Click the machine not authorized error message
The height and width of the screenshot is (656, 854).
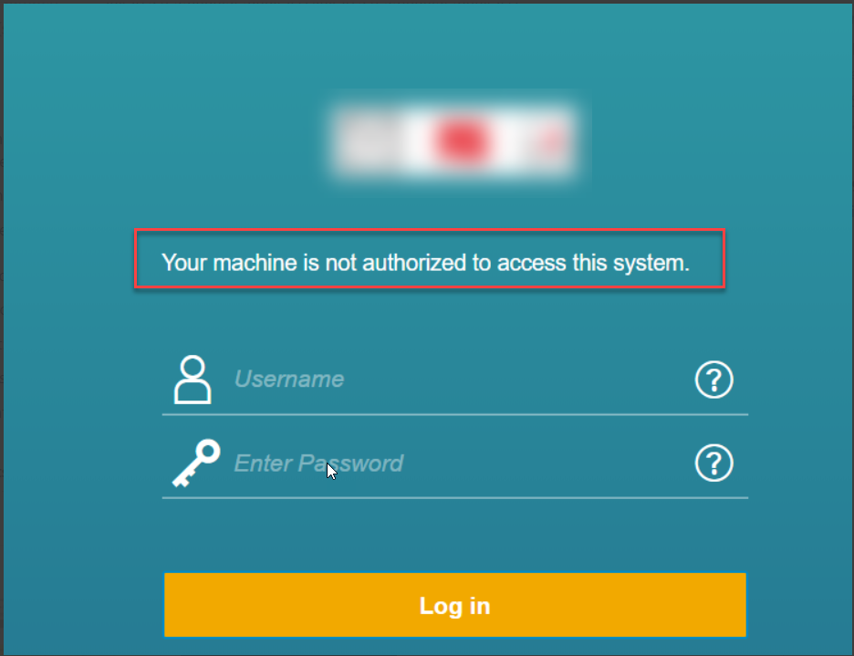pos(425,263)
